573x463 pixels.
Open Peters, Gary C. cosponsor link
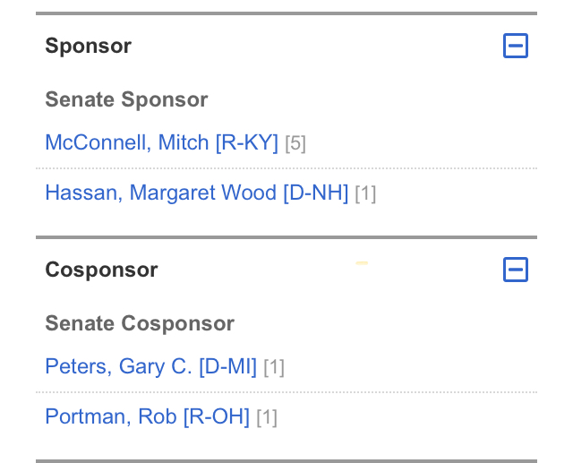118,366
